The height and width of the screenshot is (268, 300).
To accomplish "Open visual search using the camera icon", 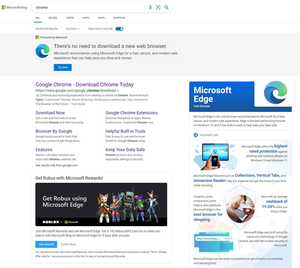I will (158, 7).
